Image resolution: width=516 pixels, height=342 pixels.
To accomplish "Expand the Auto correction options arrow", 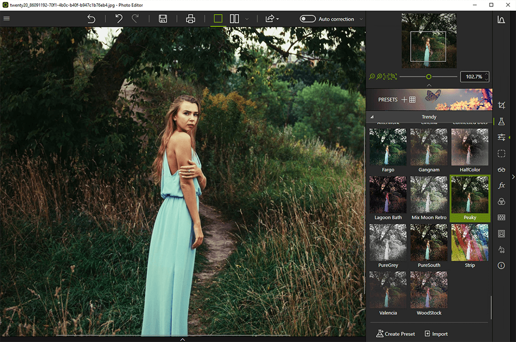I will pos(361,19).
